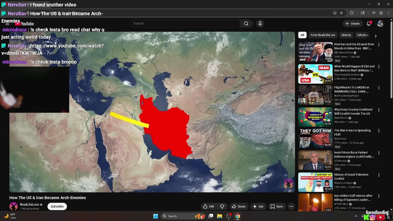Screen dimensions: 393x221
Task: Dislike the video with thumbs down
Action: (222, 207)
